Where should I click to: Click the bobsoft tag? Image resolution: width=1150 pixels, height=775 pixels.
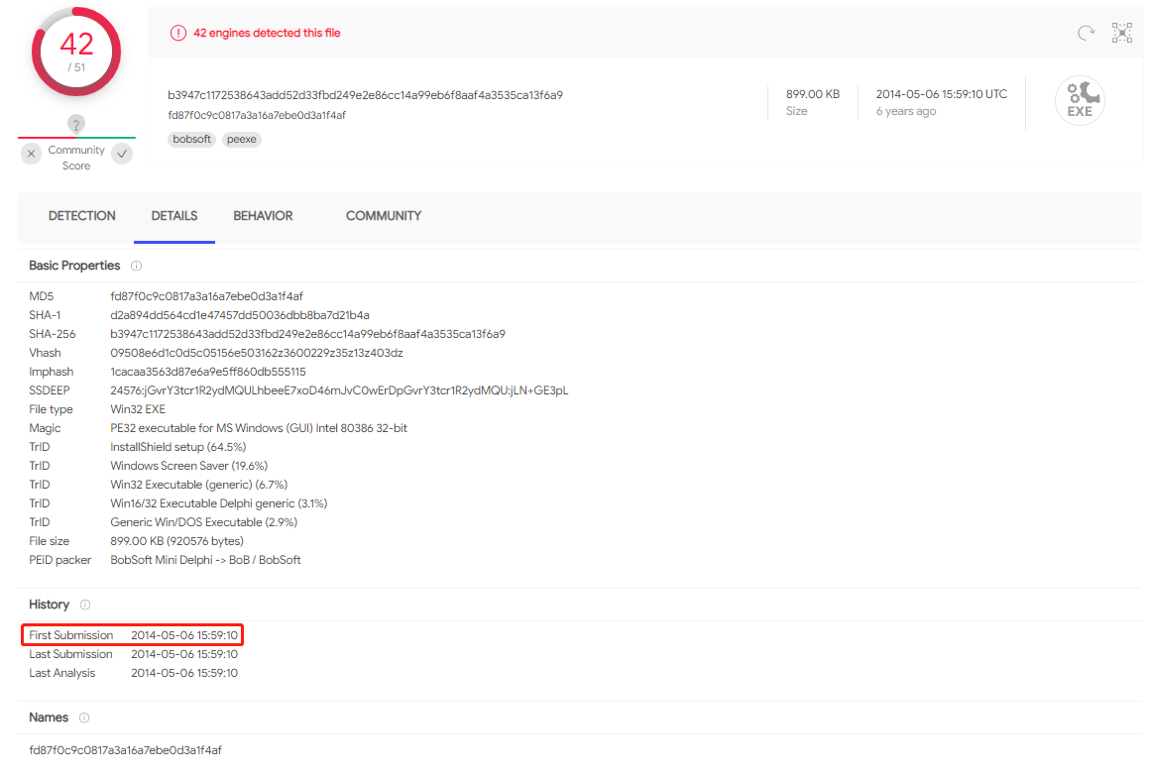pos(191,140)
